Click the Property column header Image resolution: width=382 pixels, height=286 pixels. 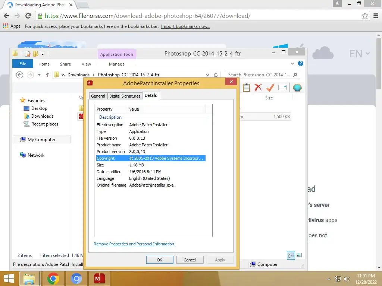(x=111, y=109)
